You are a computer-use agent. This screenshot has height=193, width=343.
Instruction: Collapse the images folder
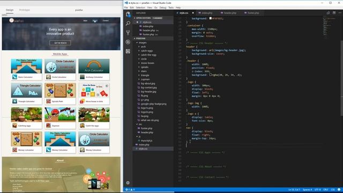[137, 43]
